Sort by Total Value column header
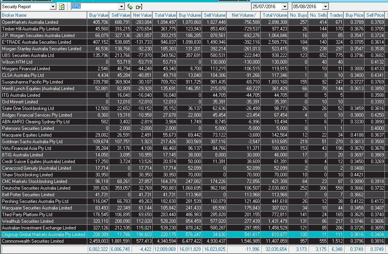This screenshot has height=254, width=388. coord(165,15)
